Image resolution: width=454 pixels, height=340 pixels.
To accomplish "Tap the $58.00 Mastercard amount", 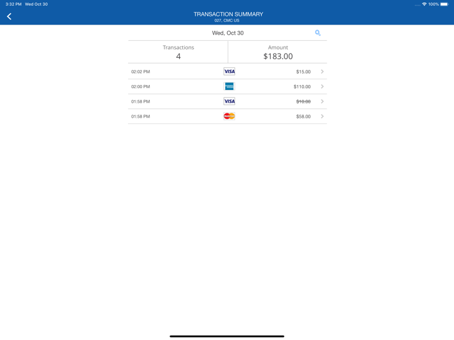I will (x=303, y=116).
